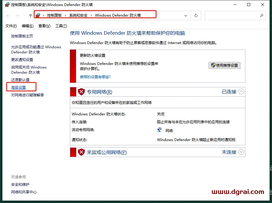Click the 来宾或公用网络 red shield icon

point(81,152)
